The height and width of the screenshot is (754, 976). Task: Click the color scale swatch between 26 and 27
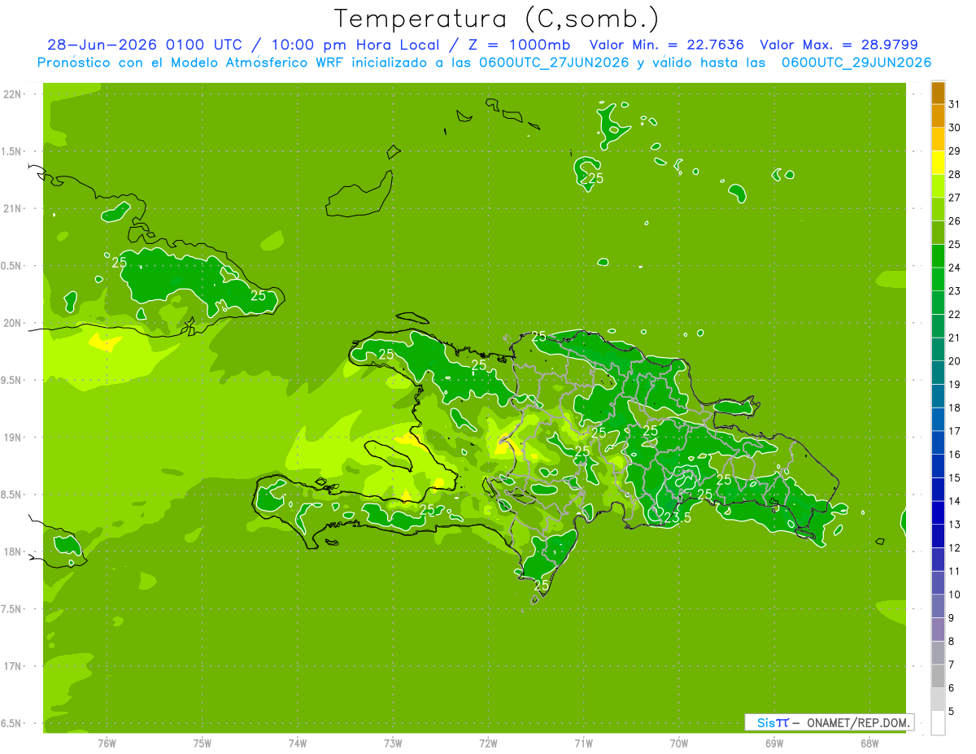938,210
